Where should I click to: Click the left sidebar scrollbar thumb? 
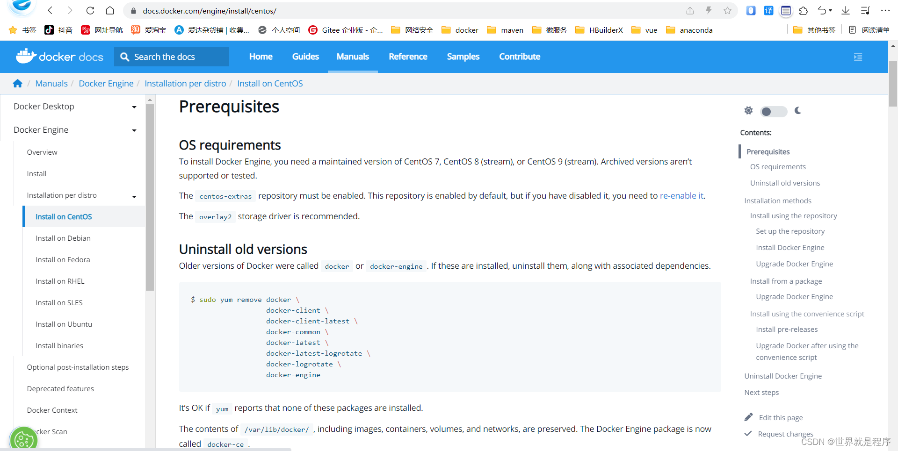[150, 196]
